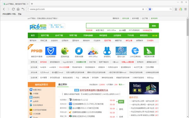Open the green Wandoujia phone helper icon
The width and height of the screenshot is (189, 118).
pos(149,51)
